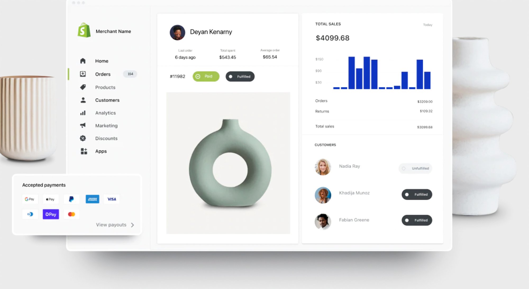Click the Home navigation icon
The image size is (529, 289).
[82, 60]
